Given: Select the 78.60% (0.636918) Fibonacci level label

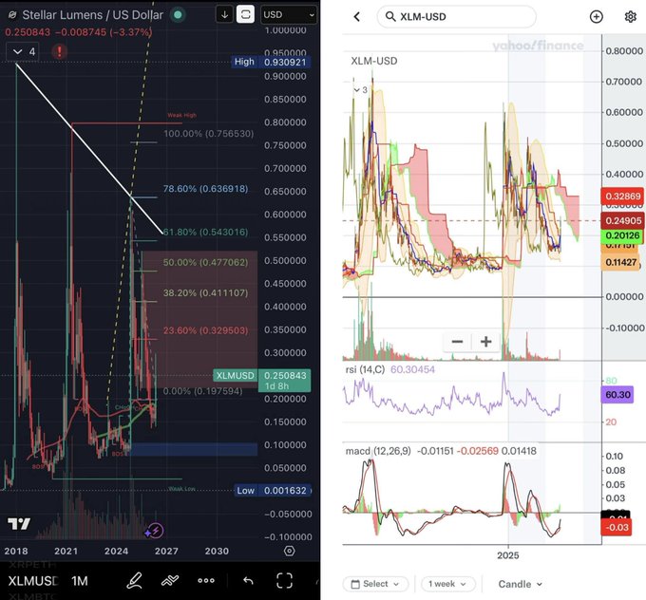Looking at the screenshot, I should (x=205, y=189).
